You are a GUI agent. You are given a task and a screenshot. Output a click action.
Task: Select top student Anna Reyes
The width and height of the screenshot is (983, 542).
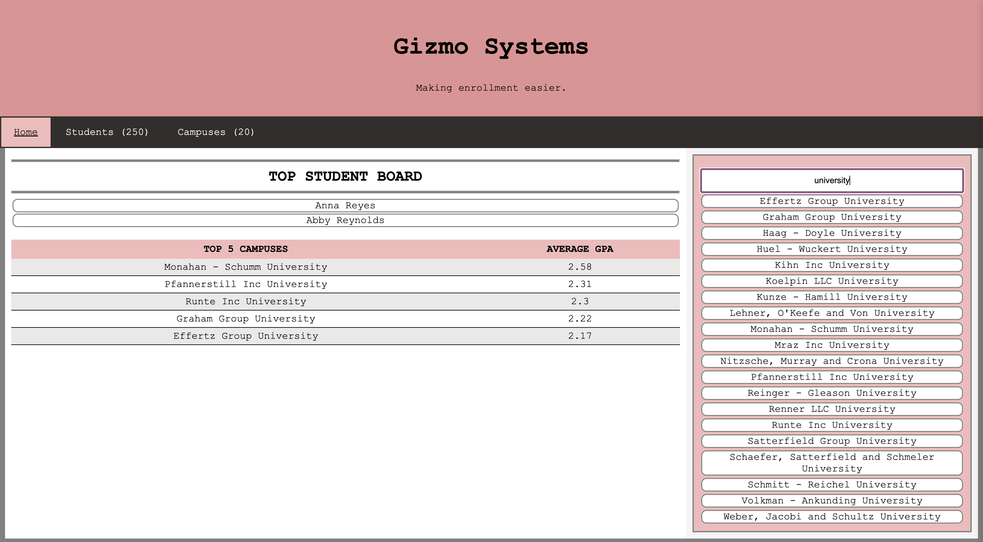(345, 205)
